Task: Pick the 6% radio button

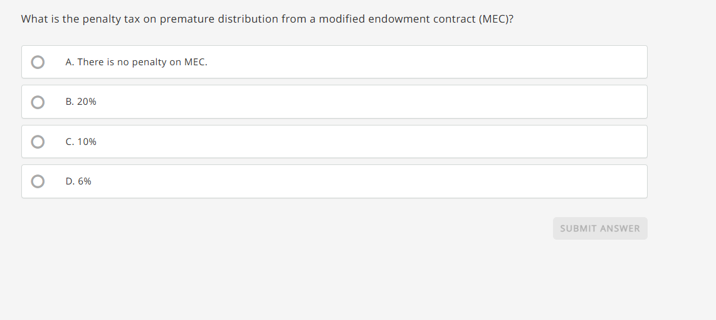Action: click(38, 181)
